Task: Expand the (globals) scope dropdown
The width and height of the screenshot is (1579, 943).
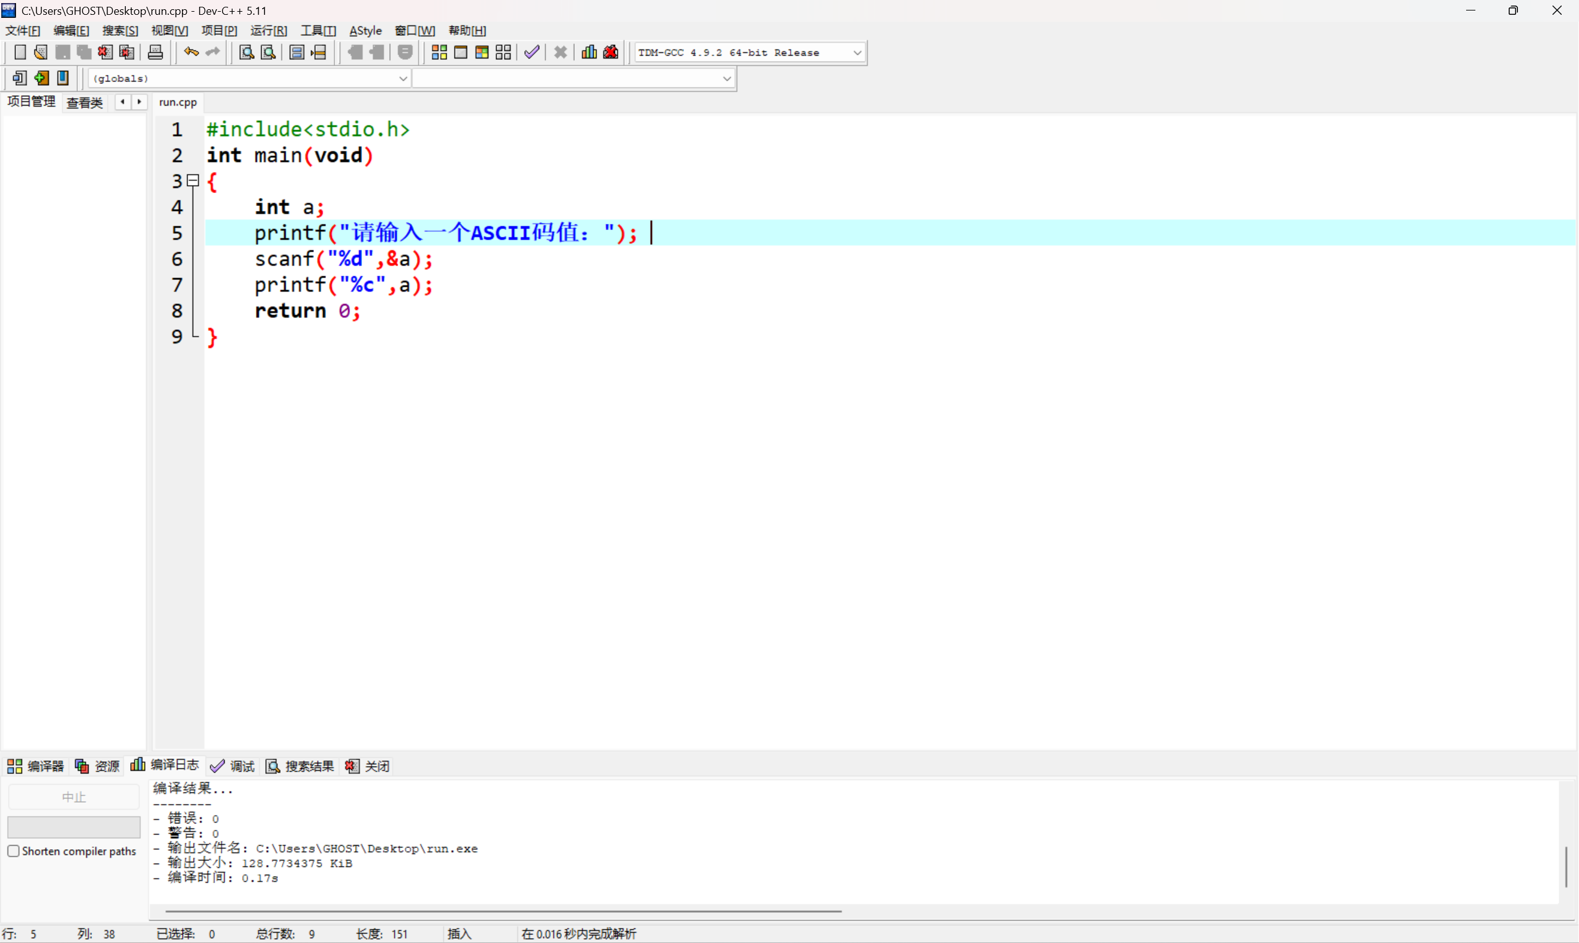Action: click(x=402, y=79)
